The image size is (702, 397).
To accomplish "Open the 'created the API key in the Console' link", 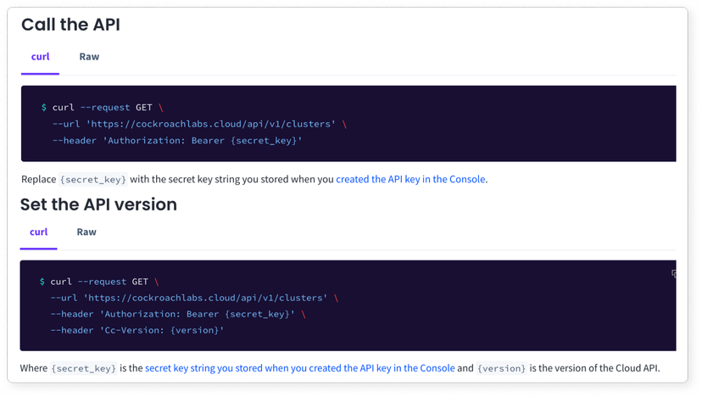I will (410, 179).
